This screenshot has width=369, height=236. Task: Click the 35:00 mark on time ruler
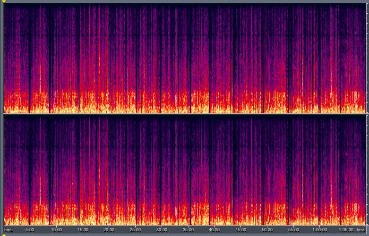point(188,229)
